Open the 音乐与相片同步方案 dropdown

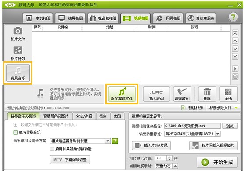(x=80, y=141)
